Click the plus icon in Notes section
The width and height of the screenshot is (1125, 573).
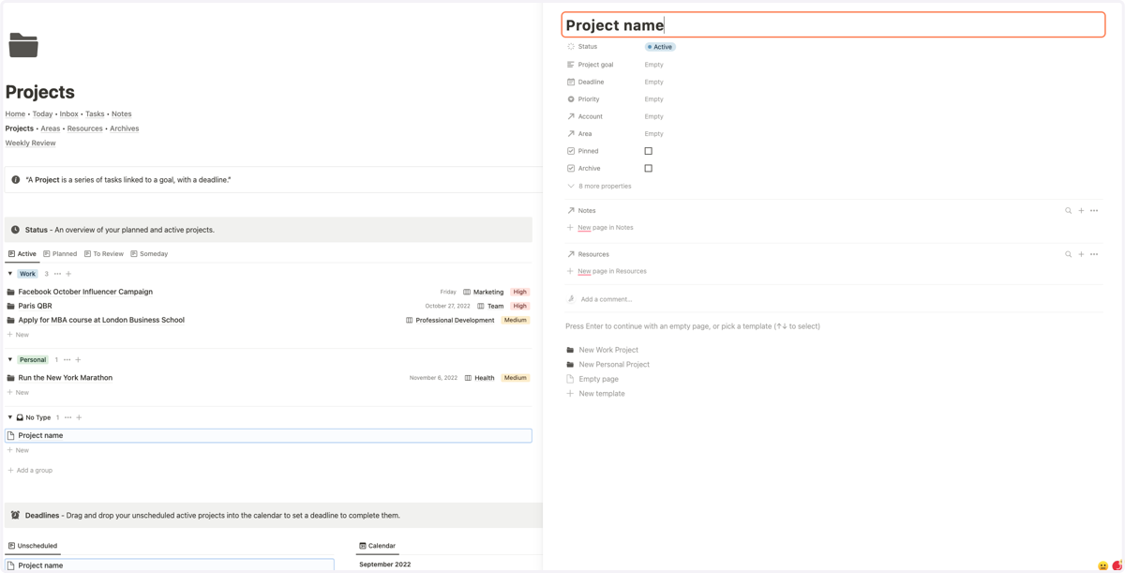click(1081, 211)
